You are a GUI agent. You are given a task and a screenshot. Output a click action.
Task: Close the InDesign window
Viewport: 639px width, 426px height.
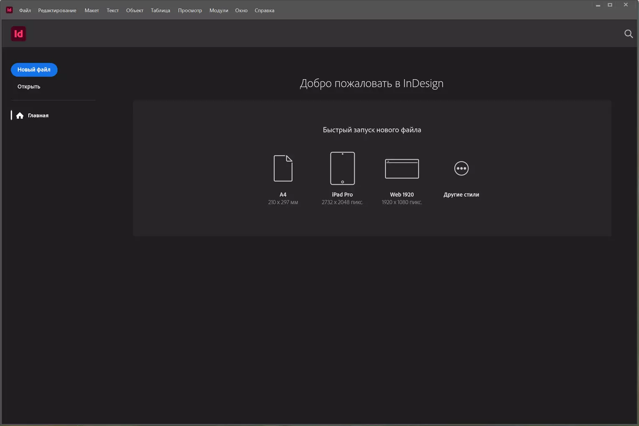(x=626, y=5)
